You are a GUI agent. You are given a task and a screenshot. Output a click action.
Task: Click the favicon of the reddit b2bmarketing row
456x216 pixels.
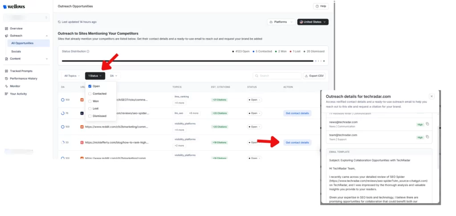[82, 127]
